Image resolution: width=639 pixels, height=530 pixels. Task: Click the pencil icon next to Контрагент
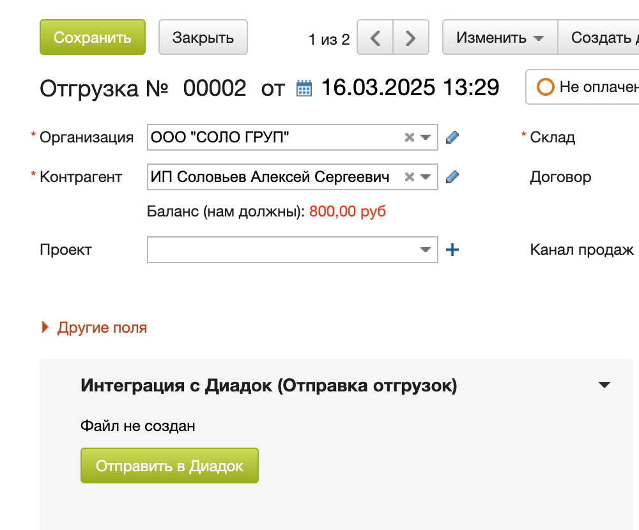tap(452, 177)
